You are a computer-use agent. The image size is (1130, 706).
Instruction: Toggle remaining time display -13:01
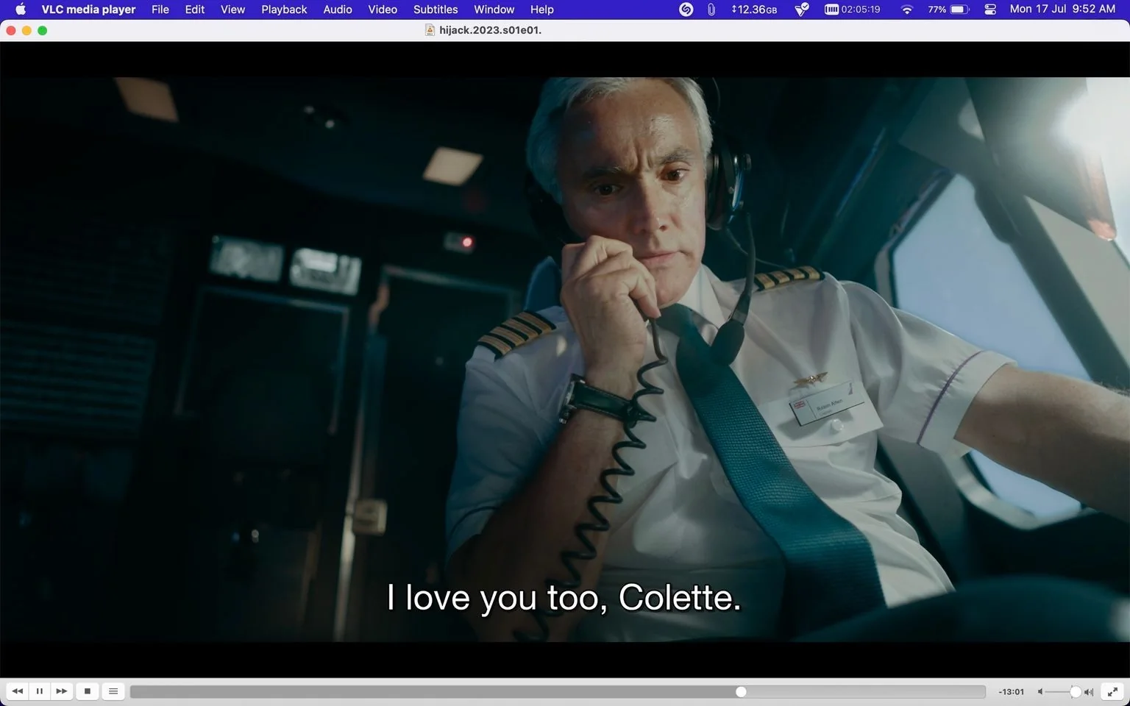(1011, 692)
